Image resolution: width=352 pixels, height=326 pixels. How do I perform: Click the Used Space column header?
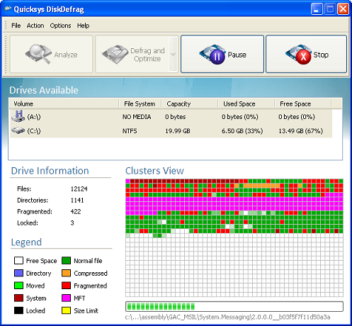pos(246,103)
